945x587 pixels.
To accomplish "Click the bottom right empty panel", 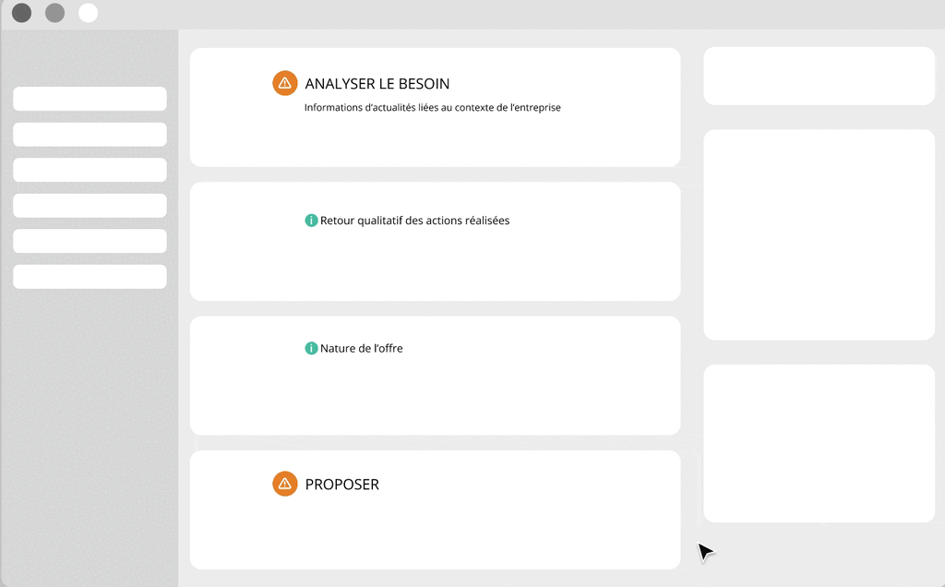I will coord(819,444).
